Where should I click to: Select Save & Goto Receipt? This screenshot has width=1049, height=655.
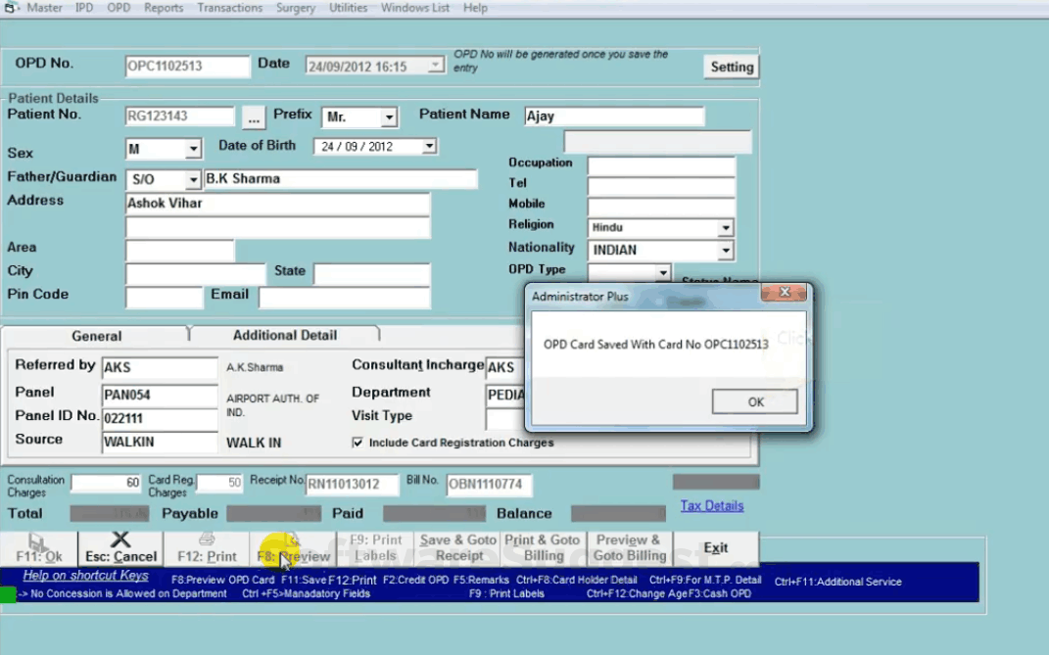[x=457, y=547]
